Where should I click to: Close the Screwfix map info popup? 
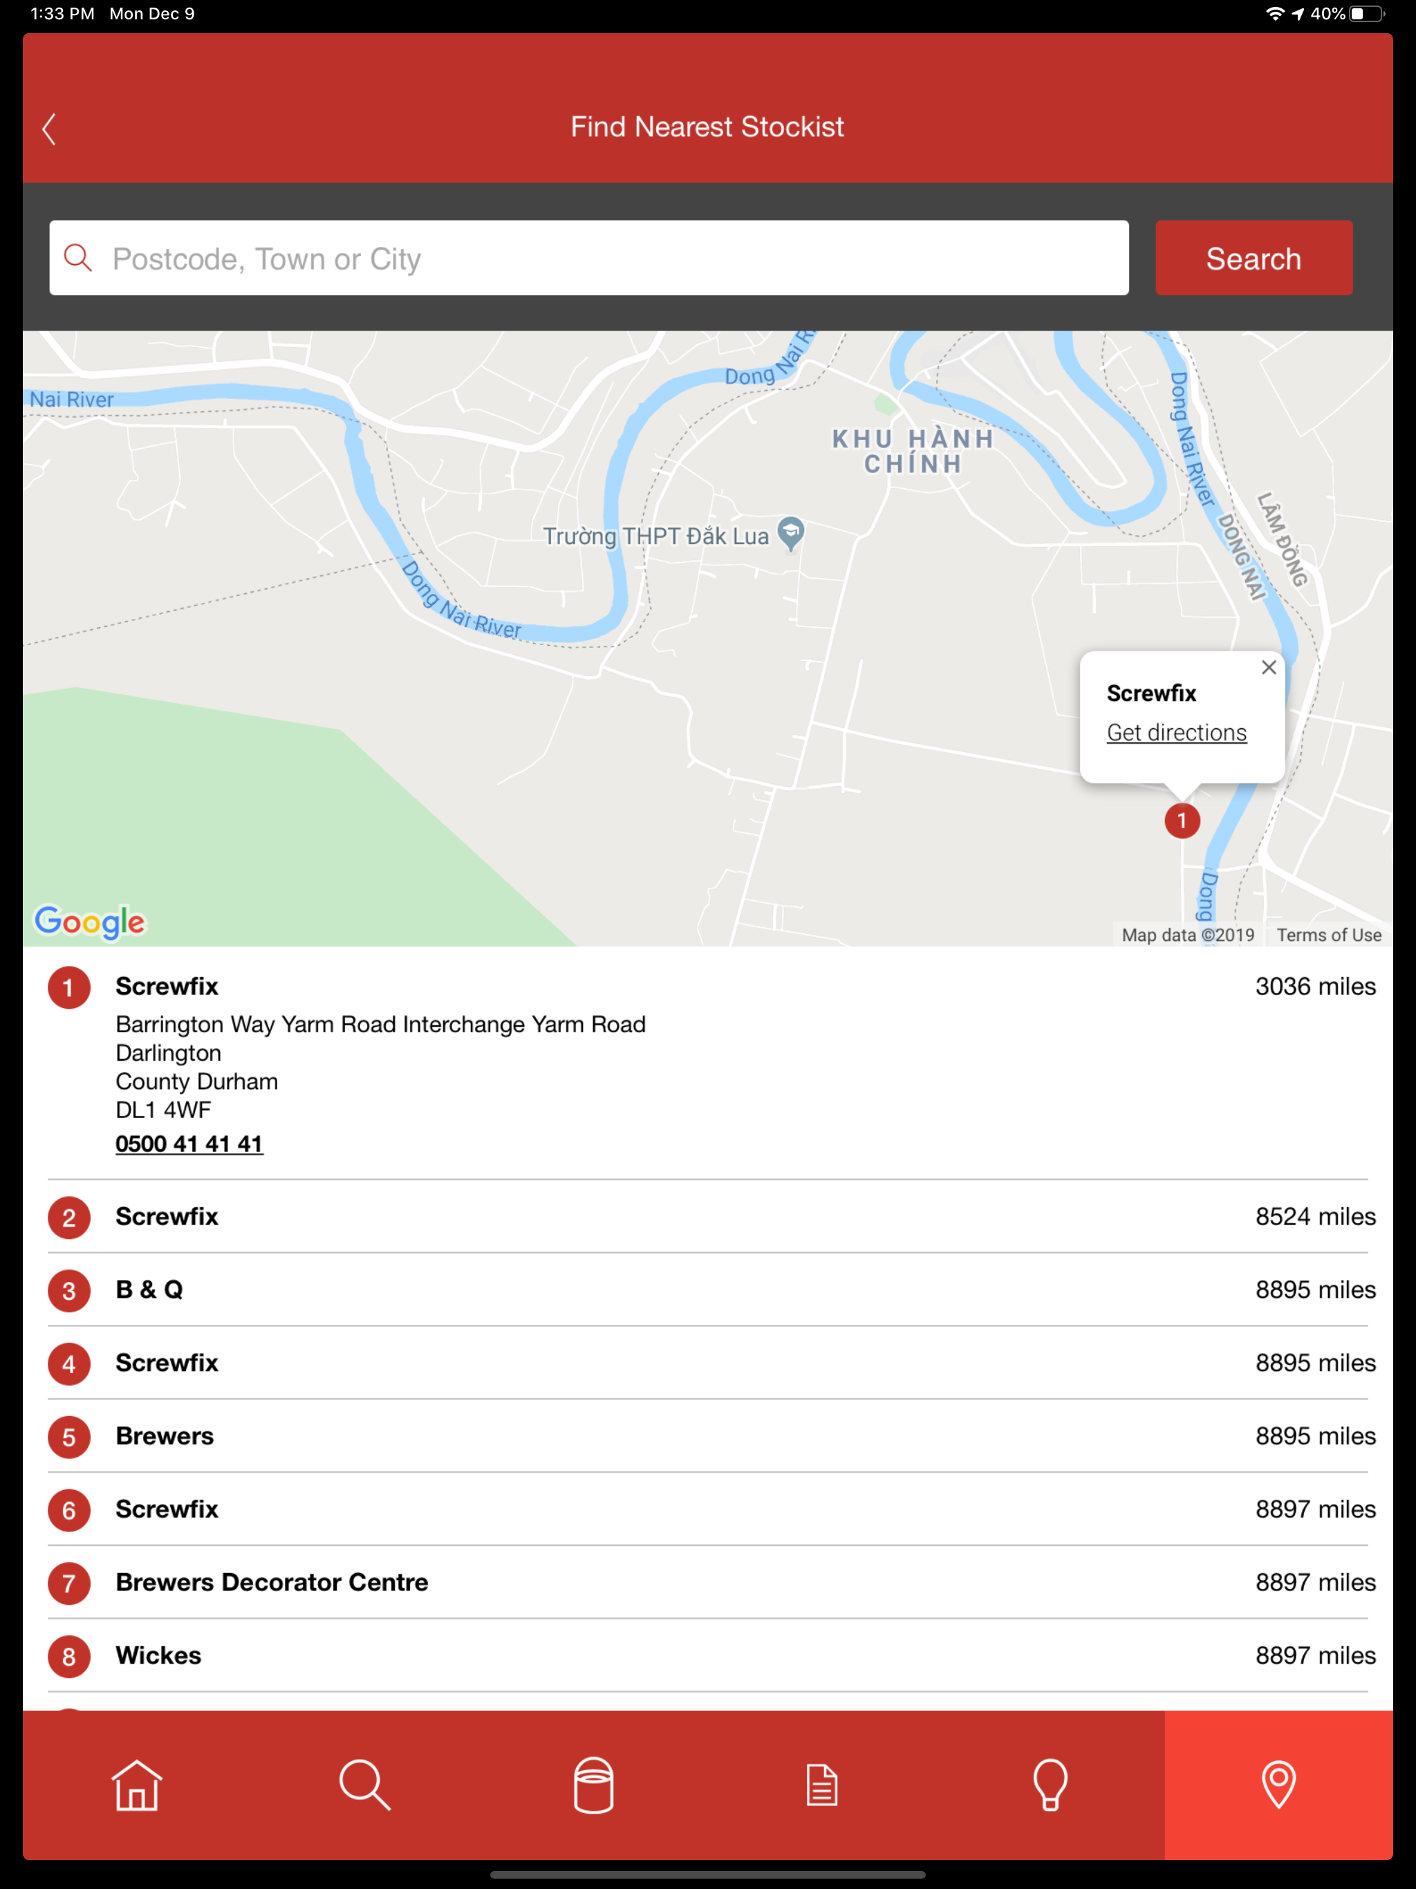click(1268, 667)
